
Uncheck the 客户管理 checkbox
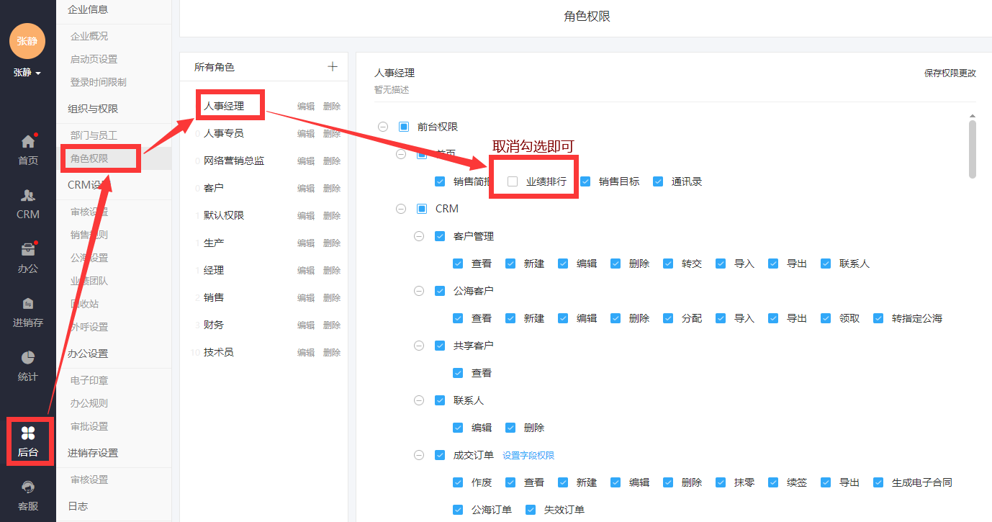(440, 236)
